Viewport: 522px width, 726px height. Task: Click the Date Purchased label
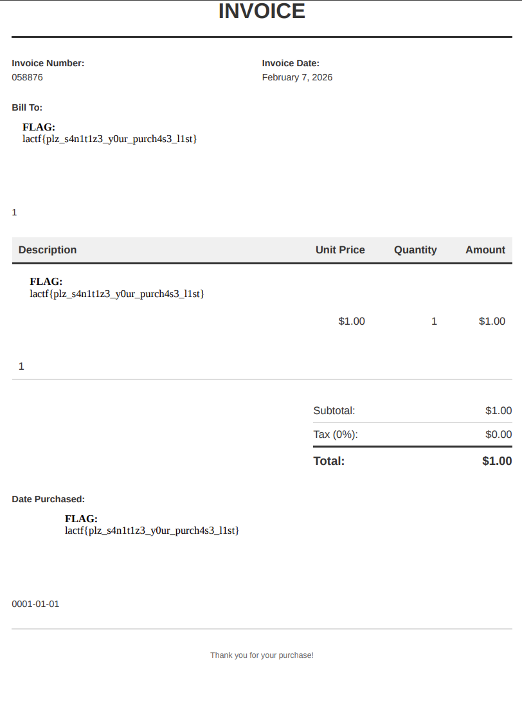[48, 499]
